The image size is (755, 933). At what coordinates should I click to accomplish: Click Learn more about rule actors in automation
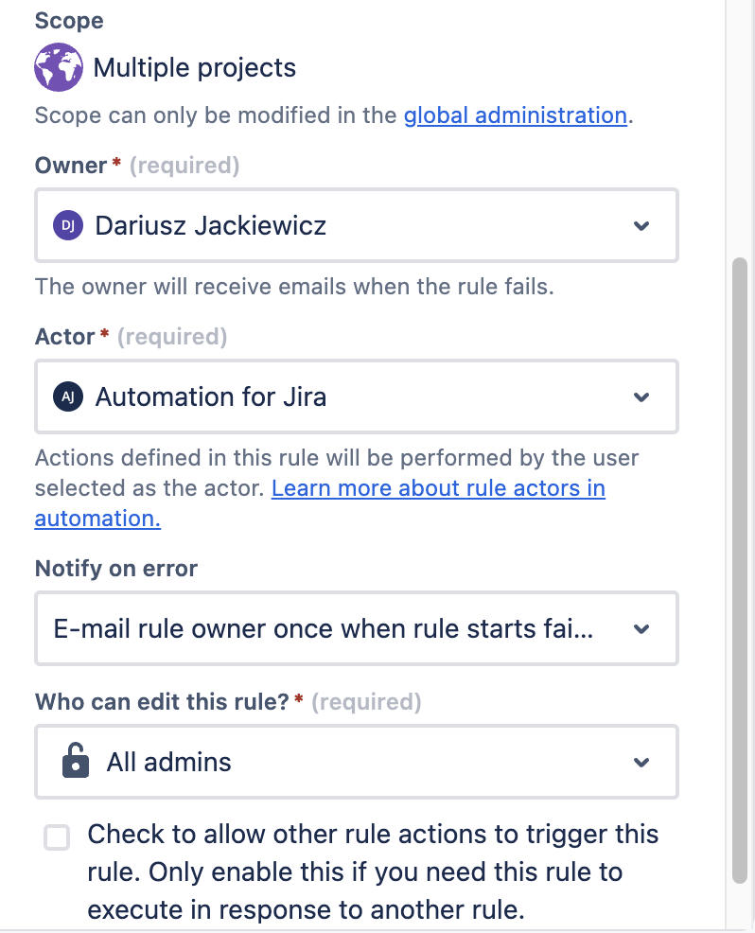[x=438, y=487]
